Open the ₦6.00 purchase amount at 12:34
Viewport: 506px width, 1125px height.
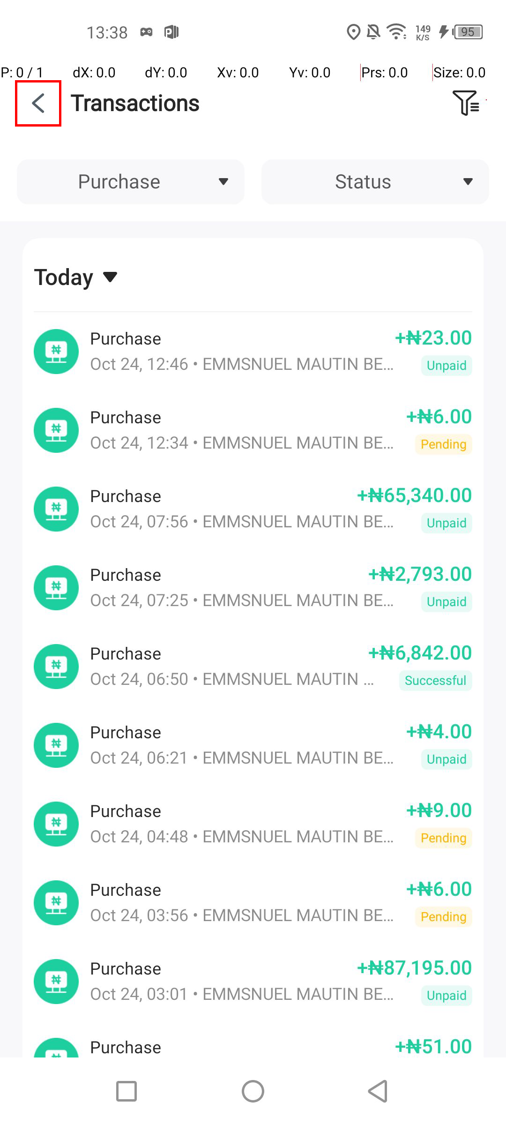439,417
